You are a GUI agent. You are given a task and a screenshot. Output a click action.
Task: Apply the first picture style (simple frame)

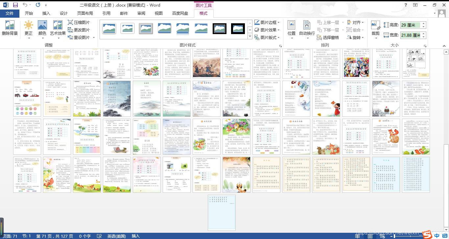pos(109,29)
